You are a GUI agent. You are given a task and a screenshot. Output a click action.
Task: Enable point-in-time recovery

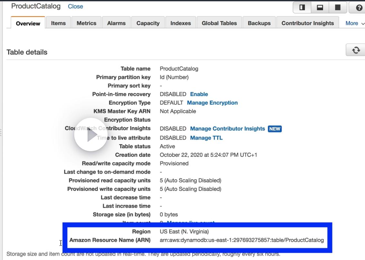(199, 94)
